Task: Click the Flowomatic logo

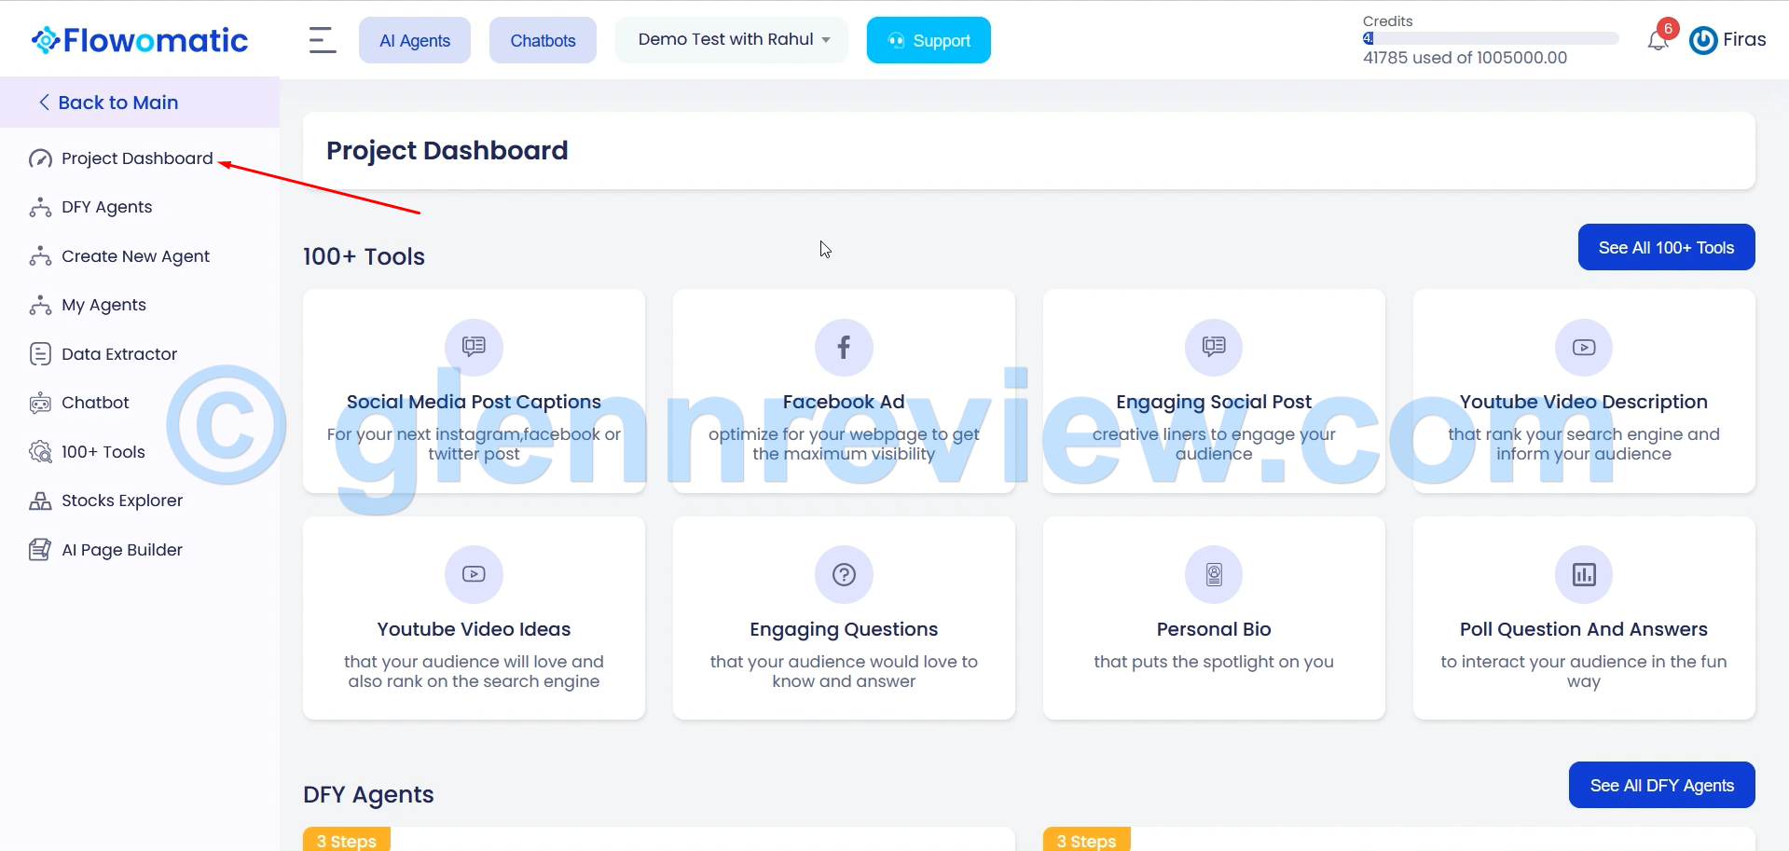Action: (140, 40)
